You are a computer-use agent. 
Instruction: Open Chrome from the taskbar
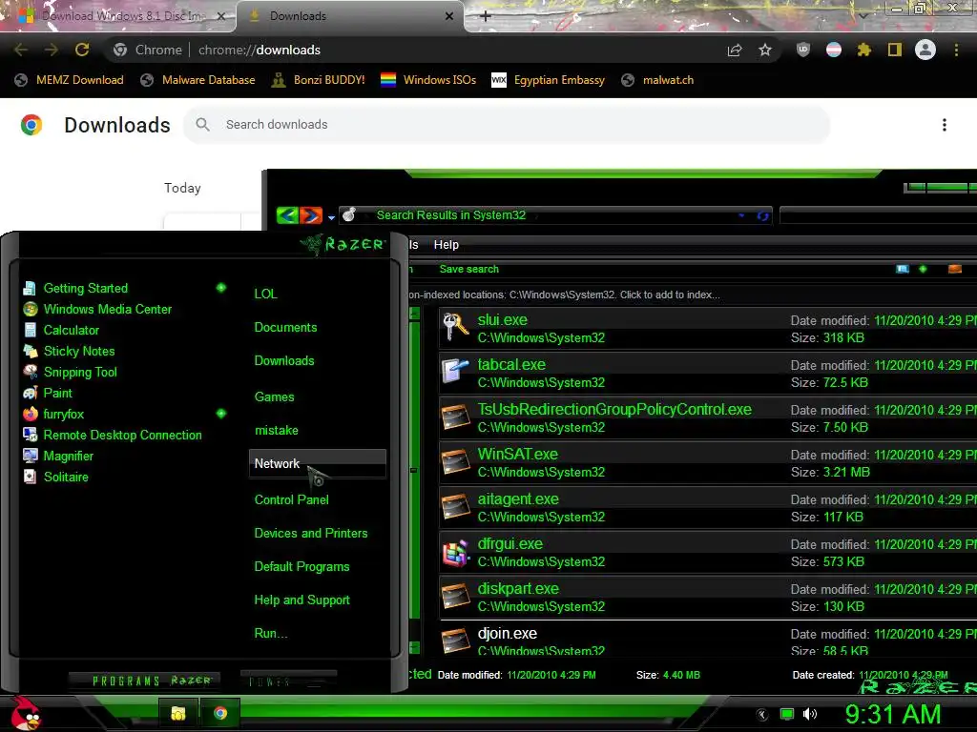(220, 713)
